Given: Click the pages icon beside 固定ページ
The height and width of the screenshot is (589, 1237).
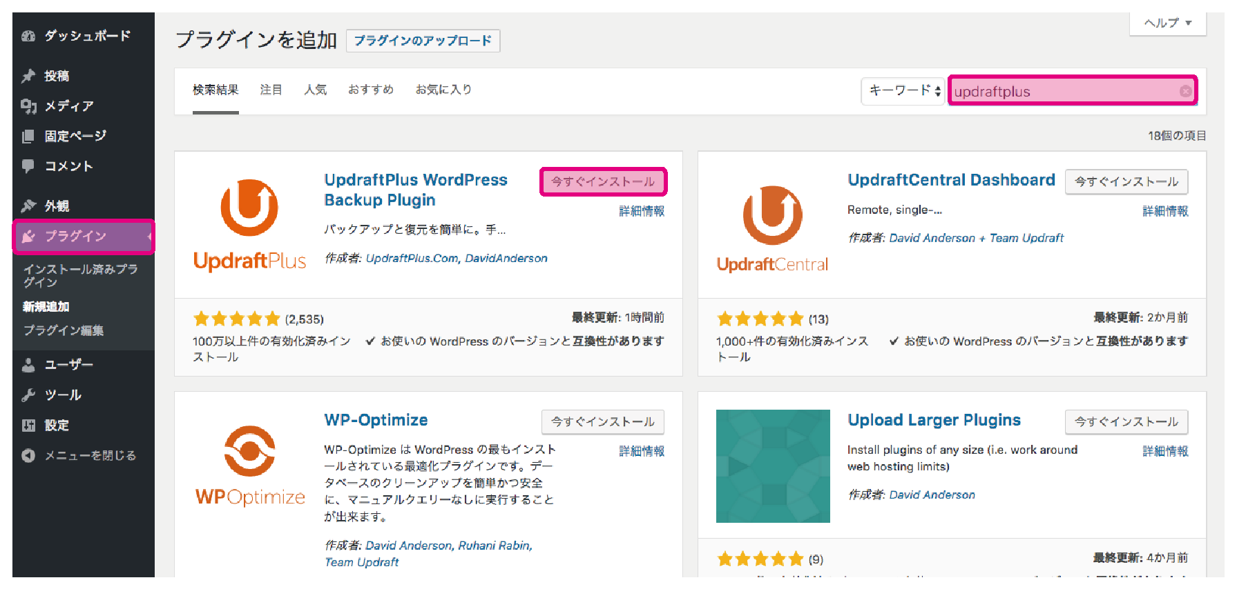Looking at the screenshot, I should coord(28,137).
